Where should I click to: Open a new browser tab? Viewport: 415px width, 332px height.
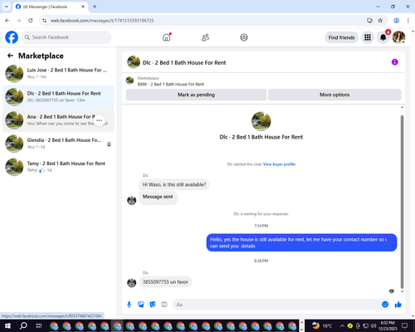click(95, 7)
